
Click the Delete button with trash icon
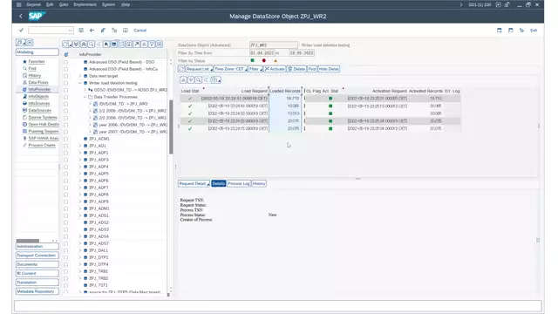pyautogui.click(x=296, y=69)
